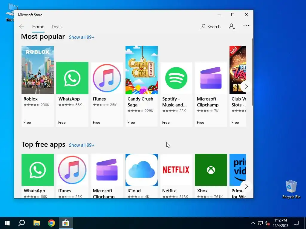This screenshot has height=229, width=306.
Task: Open WhatsApp icon in Top free apps
Action: tap(37, 170)
